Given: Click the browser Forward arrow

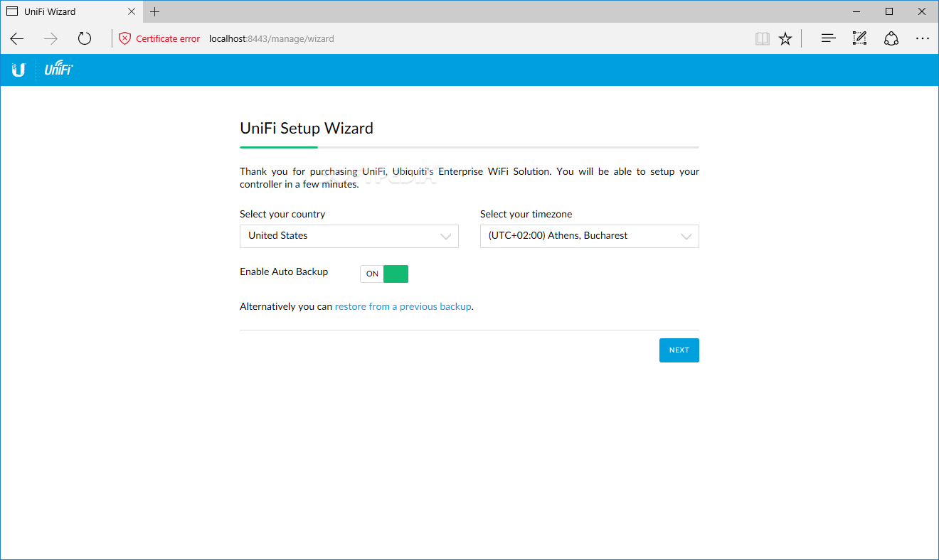Looking at the screenshot, I should (51, 38).
